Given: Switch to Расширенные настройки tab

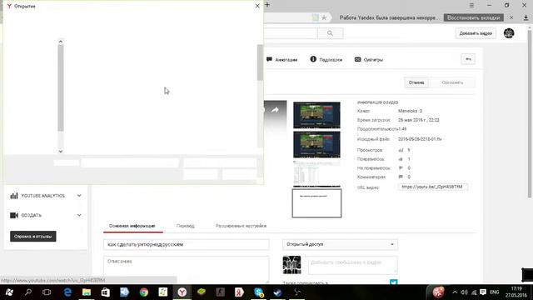Looking at the screenshot, I should coord(241,226).
